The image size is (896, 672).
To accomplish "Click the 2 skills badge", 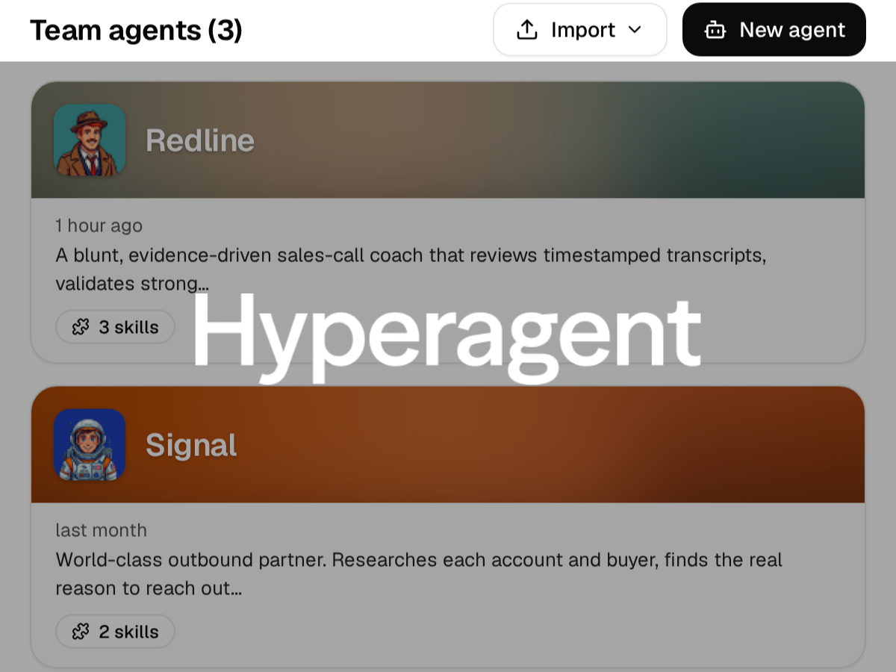I will (x=115, y=632).
